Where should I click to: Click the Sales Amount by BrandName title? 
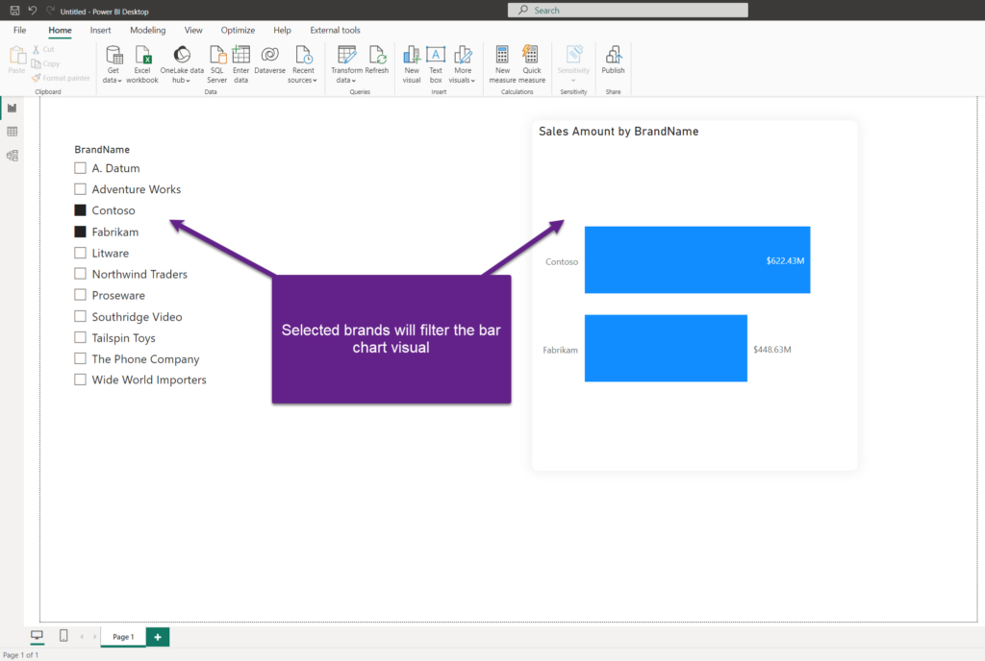619,131
